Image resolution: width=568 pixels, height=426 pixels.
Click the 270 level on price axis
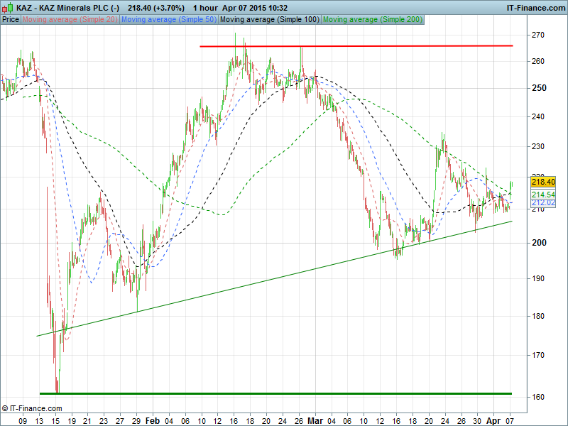[x=538, y=35]
